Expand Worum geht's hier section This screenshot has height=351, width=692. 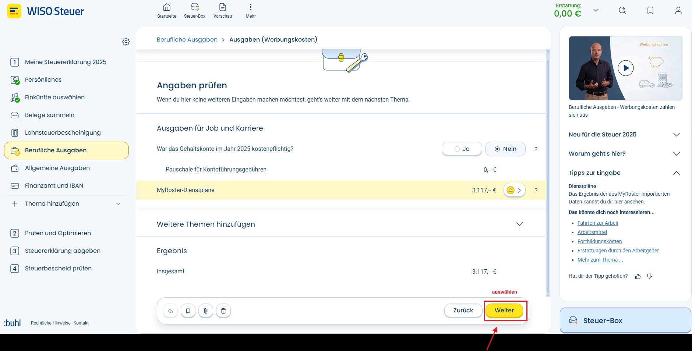tap(625, 153)
